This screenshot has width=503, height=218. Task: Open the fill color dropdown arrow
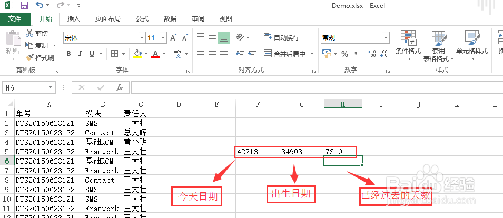point(146,54)
